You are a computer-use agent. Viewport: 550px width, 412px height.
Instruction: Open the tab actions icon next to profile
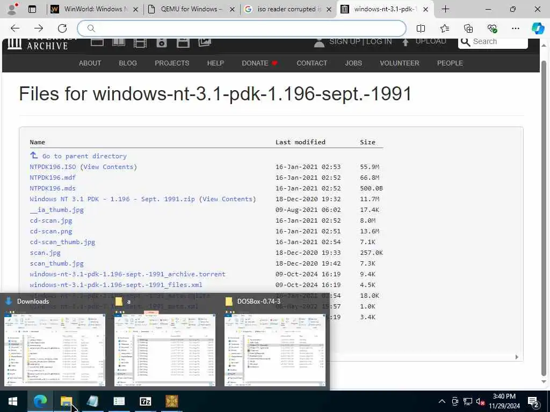click(x=32, y=9)
